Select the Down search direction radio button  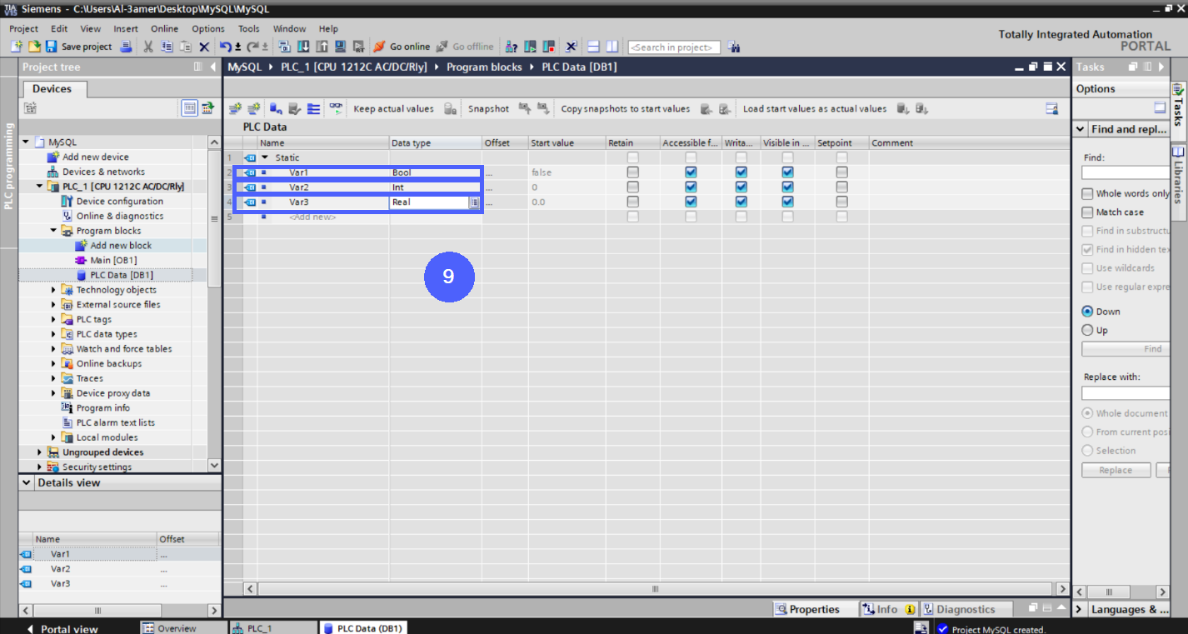pos(1086,311)
